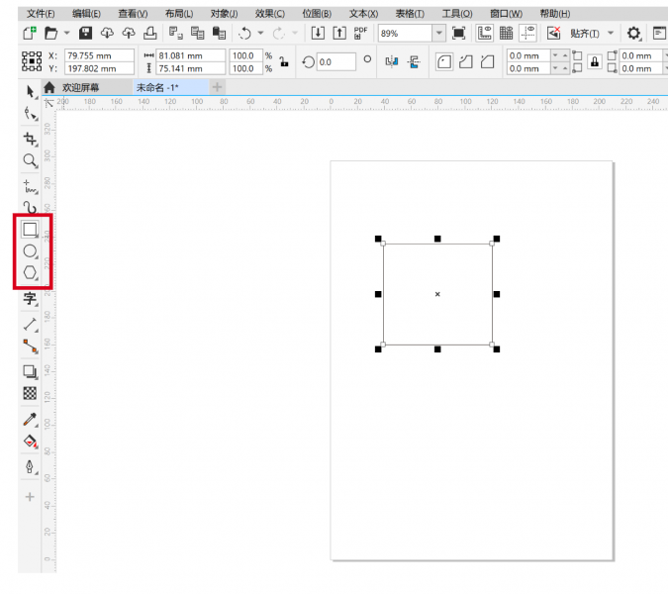Toggle mirror horizontally button
Image resolution: width=668 pixels, height=594 pixels.
point(391,61)
